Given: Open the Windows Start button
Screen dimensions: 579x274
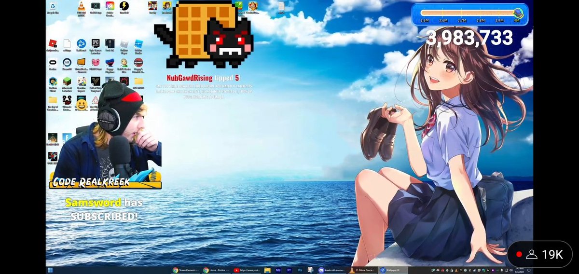Looking at the screenshot, I should pos(50,269).
